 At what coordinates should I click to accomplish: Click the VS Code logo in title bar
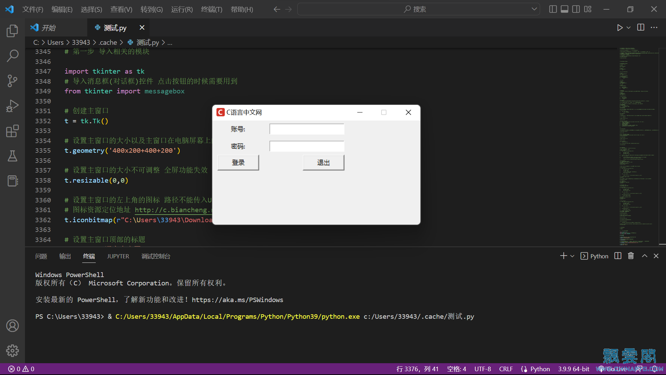coord(9,9)
